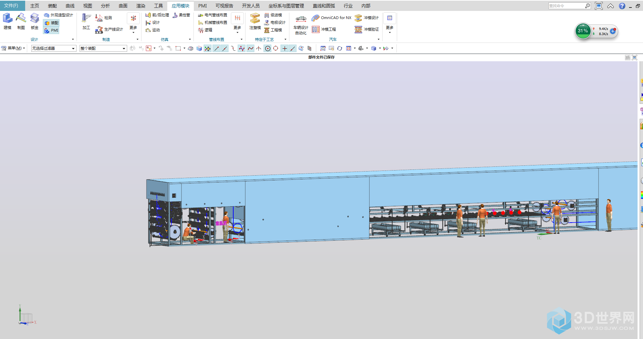Click the rotate view icon
This screenshot has width=643, height=339.
tap(339, 48)
